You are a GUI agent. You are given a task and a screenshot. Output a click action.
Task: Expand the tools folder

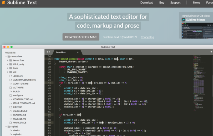[x=8, y=68]
